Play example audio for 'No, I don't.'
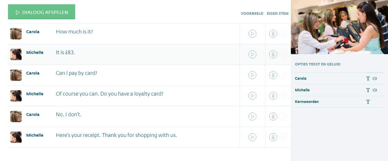388x161 pixels. 252,116
